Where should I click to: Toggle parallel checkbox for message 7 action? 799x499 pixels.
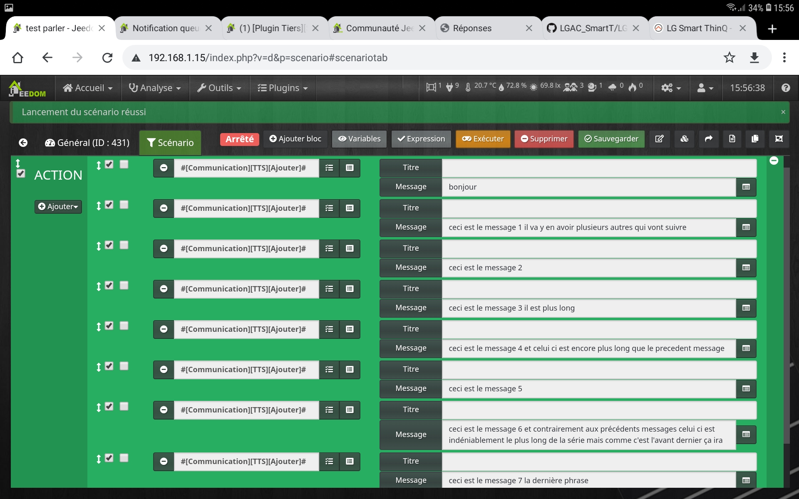[124, 458]
